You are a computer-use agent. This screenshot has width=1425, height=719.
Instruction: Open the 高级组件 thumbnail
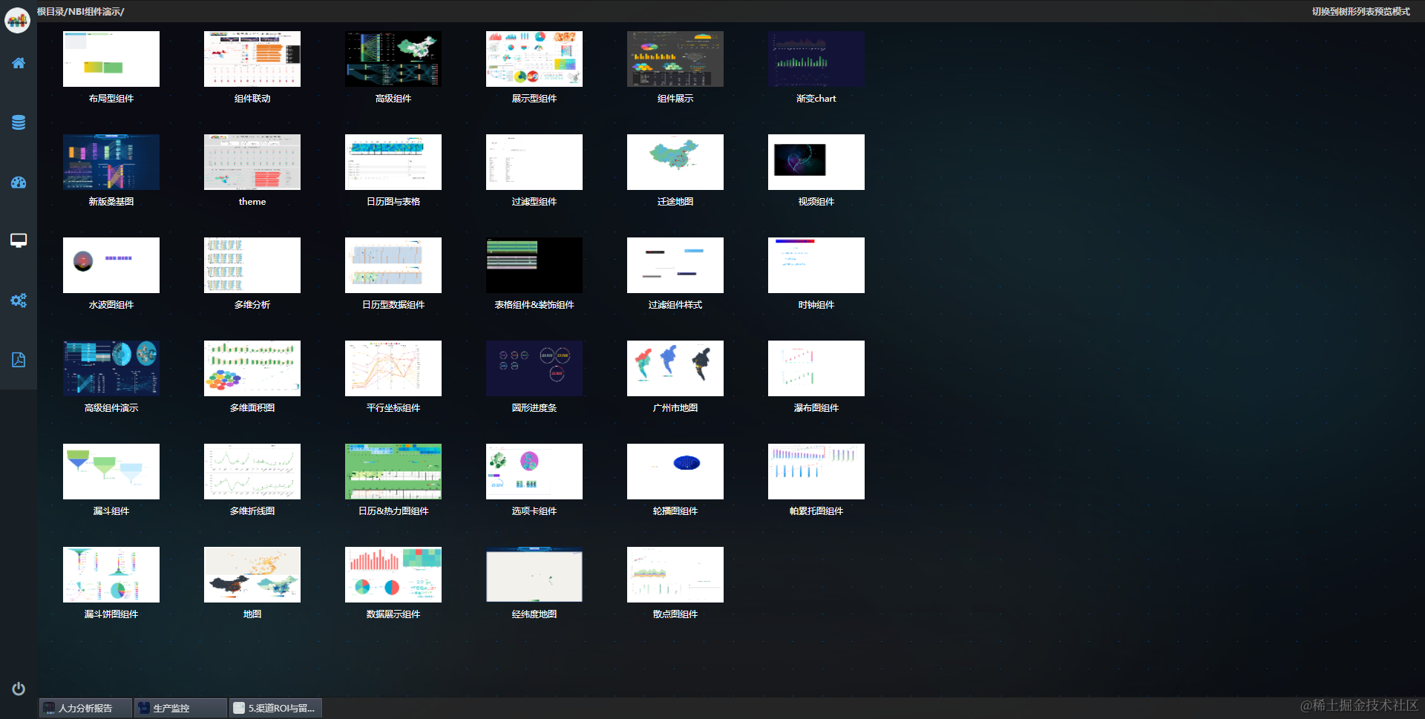pyautogui.click(x=393, y=59)
